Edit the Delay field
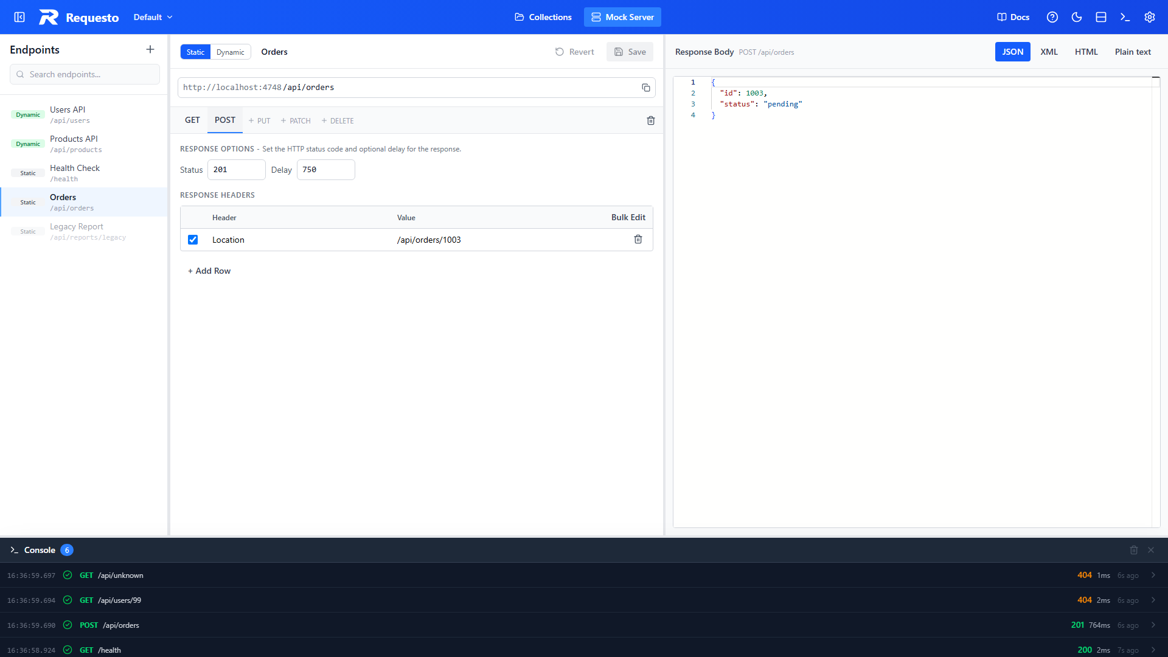This screenshot has height=657, width=1168. click(326, 170)
